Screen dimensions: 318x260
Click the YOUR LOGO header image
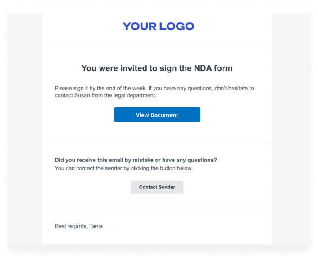coord(158,27)
